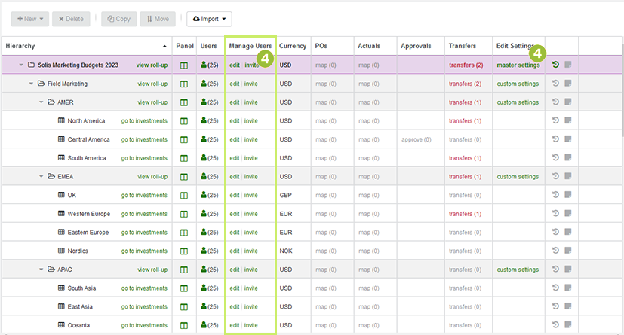Open custom settings for Field Marketing
This screenshot has width=624, height=335.
click(x=518, y=84)
